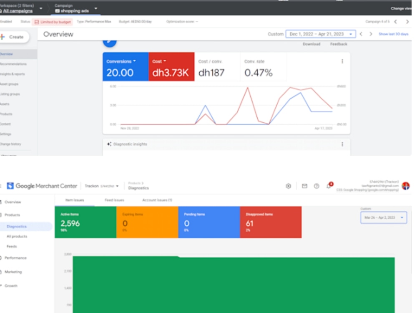Switch to Account issues tab
The width and height of the screenshot is (417, 313).
(157, 200)
